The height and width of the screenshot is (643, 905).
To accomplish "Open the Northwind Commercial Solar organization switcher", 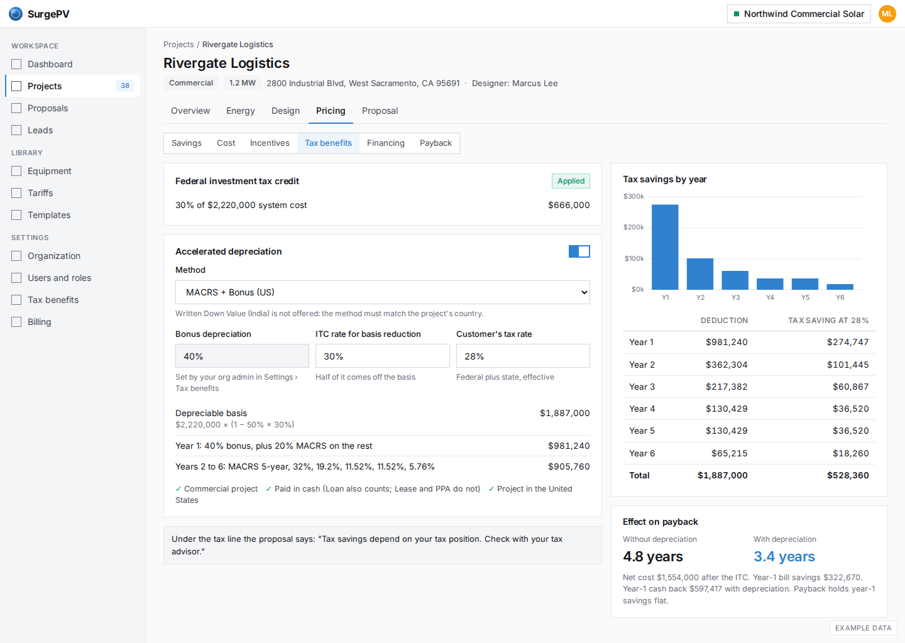I will coord(799,14).
